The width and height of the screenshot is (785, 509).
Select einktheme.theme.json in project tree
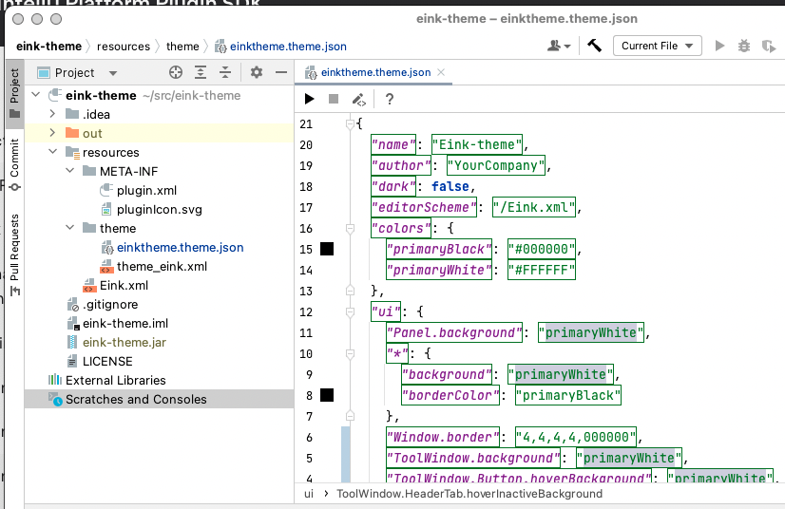click(172, 247)
